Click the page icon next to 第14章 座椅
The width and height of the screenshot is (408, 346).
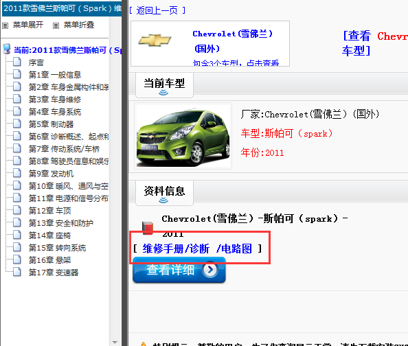17,235
